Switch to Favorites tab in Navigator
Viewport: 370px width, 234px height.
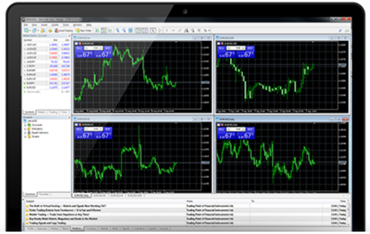[44, 195]
